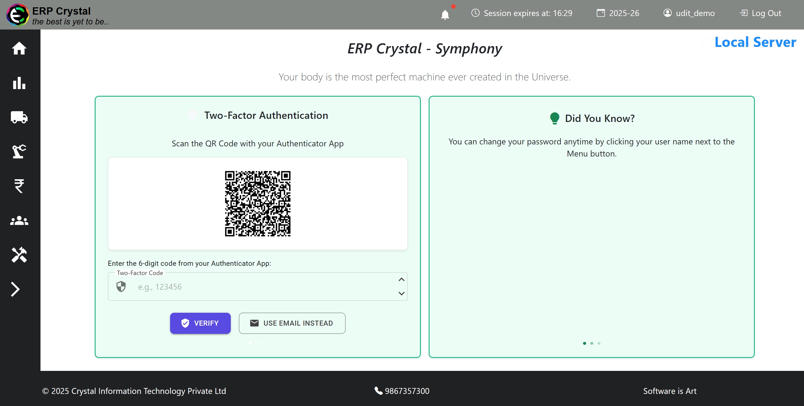This screenshot has width=804, height=406.
Task: Click the delivery truck sidebar icon
Action: click(x=19, y=117)
